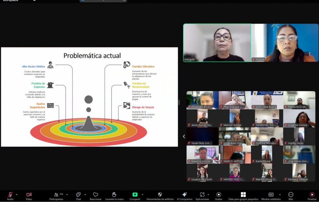Open the Participantes panel
The image size is (319, 202).
coord(56,196)
